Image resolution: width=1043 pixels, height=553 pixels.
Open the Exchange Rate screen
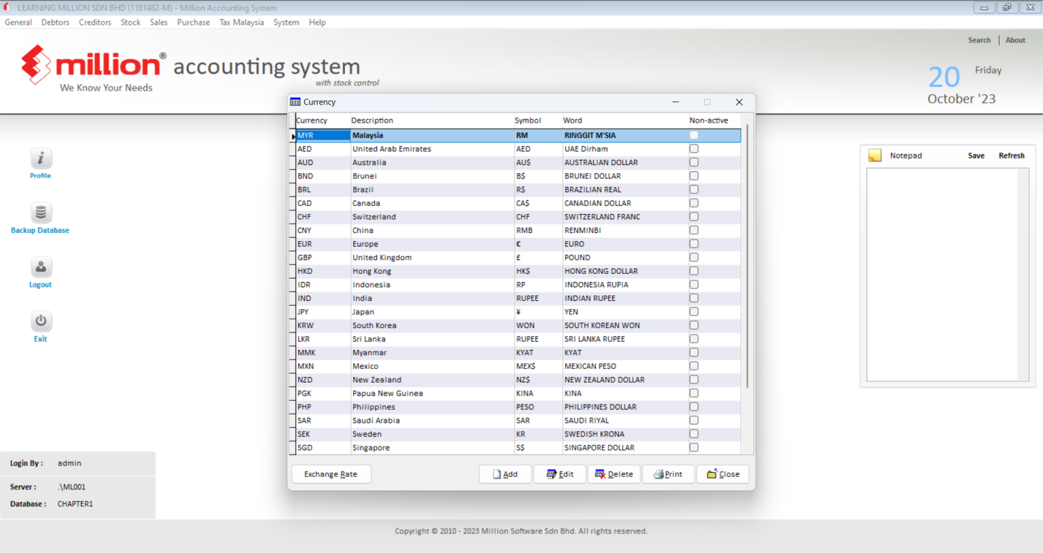point(331,474)
